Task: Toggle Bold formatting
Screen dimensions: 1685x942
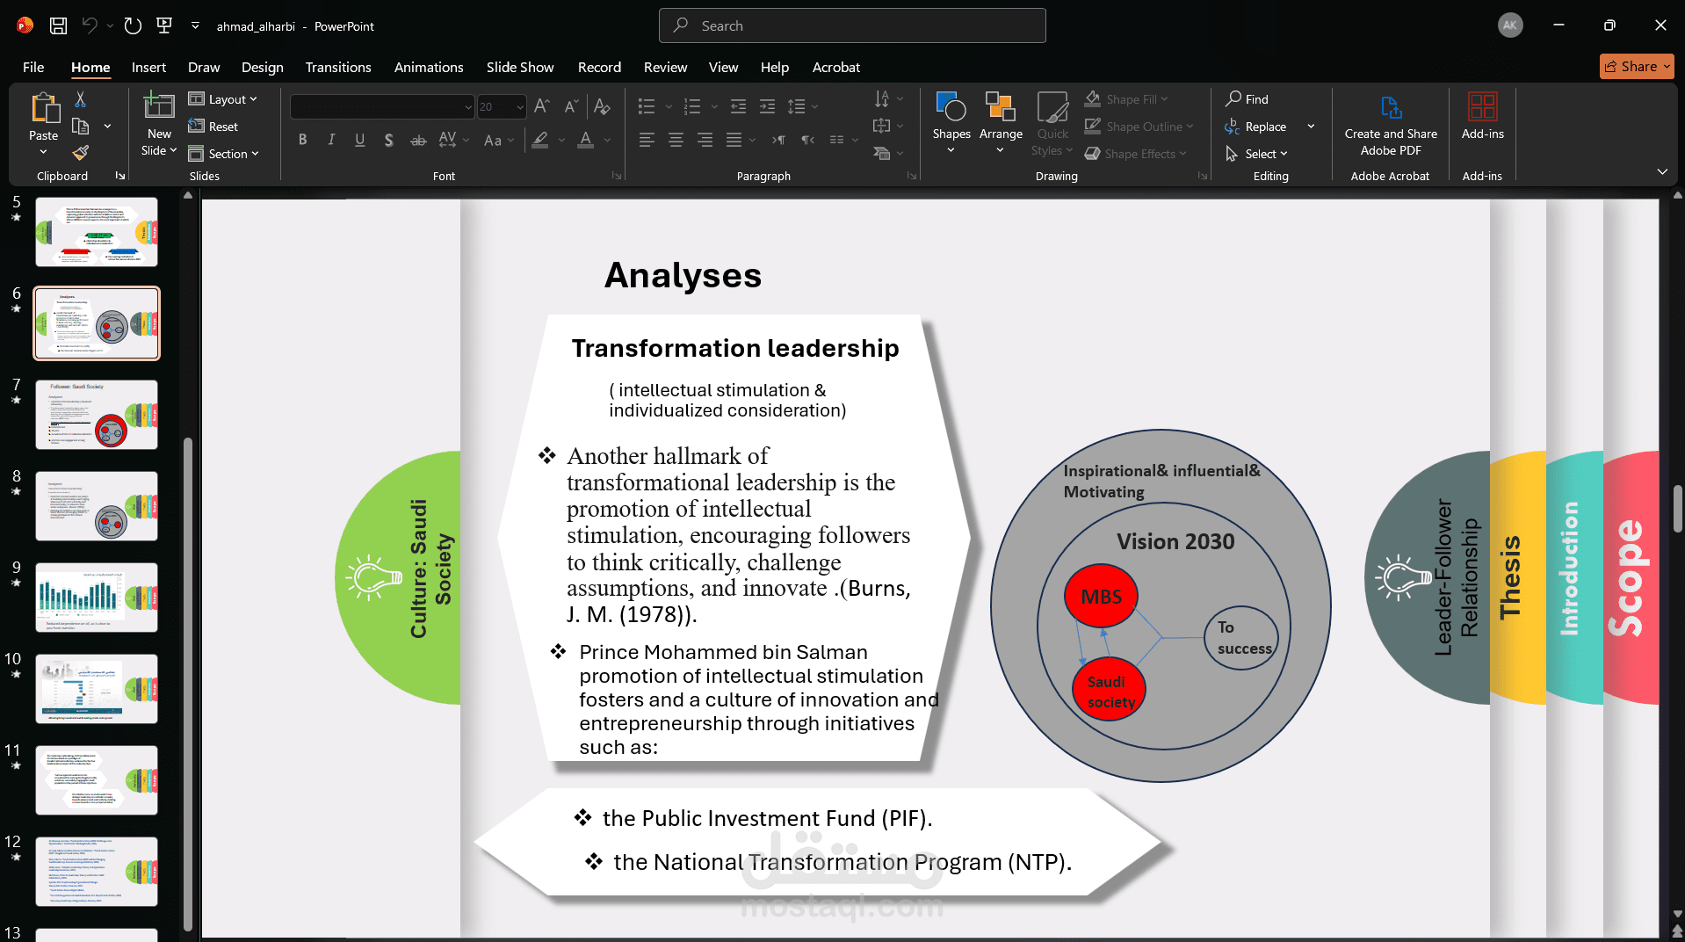Action: [302, 140]
